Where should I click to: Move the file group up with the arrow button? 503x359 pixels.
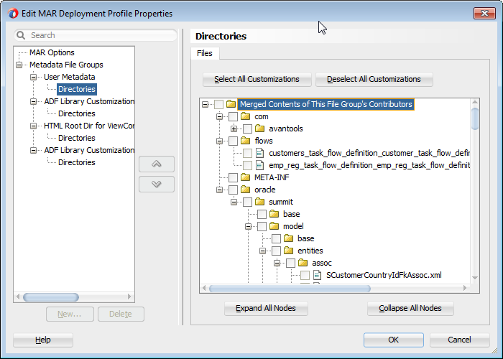[x=157, y=164]
